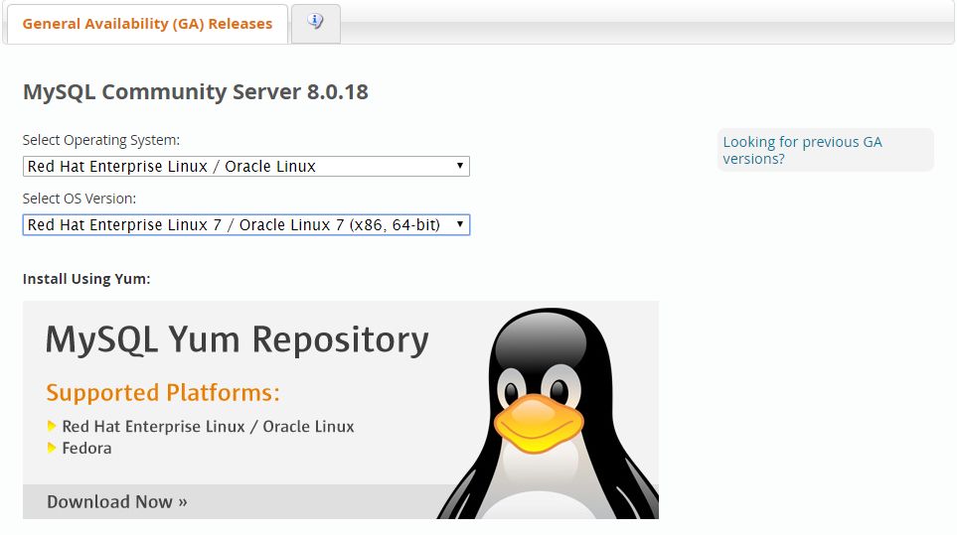The width and height of the screenshot is (957, 535).
Task: Click the MySQL Community Server 8.0.18 heading
Action: coord(196,92)
